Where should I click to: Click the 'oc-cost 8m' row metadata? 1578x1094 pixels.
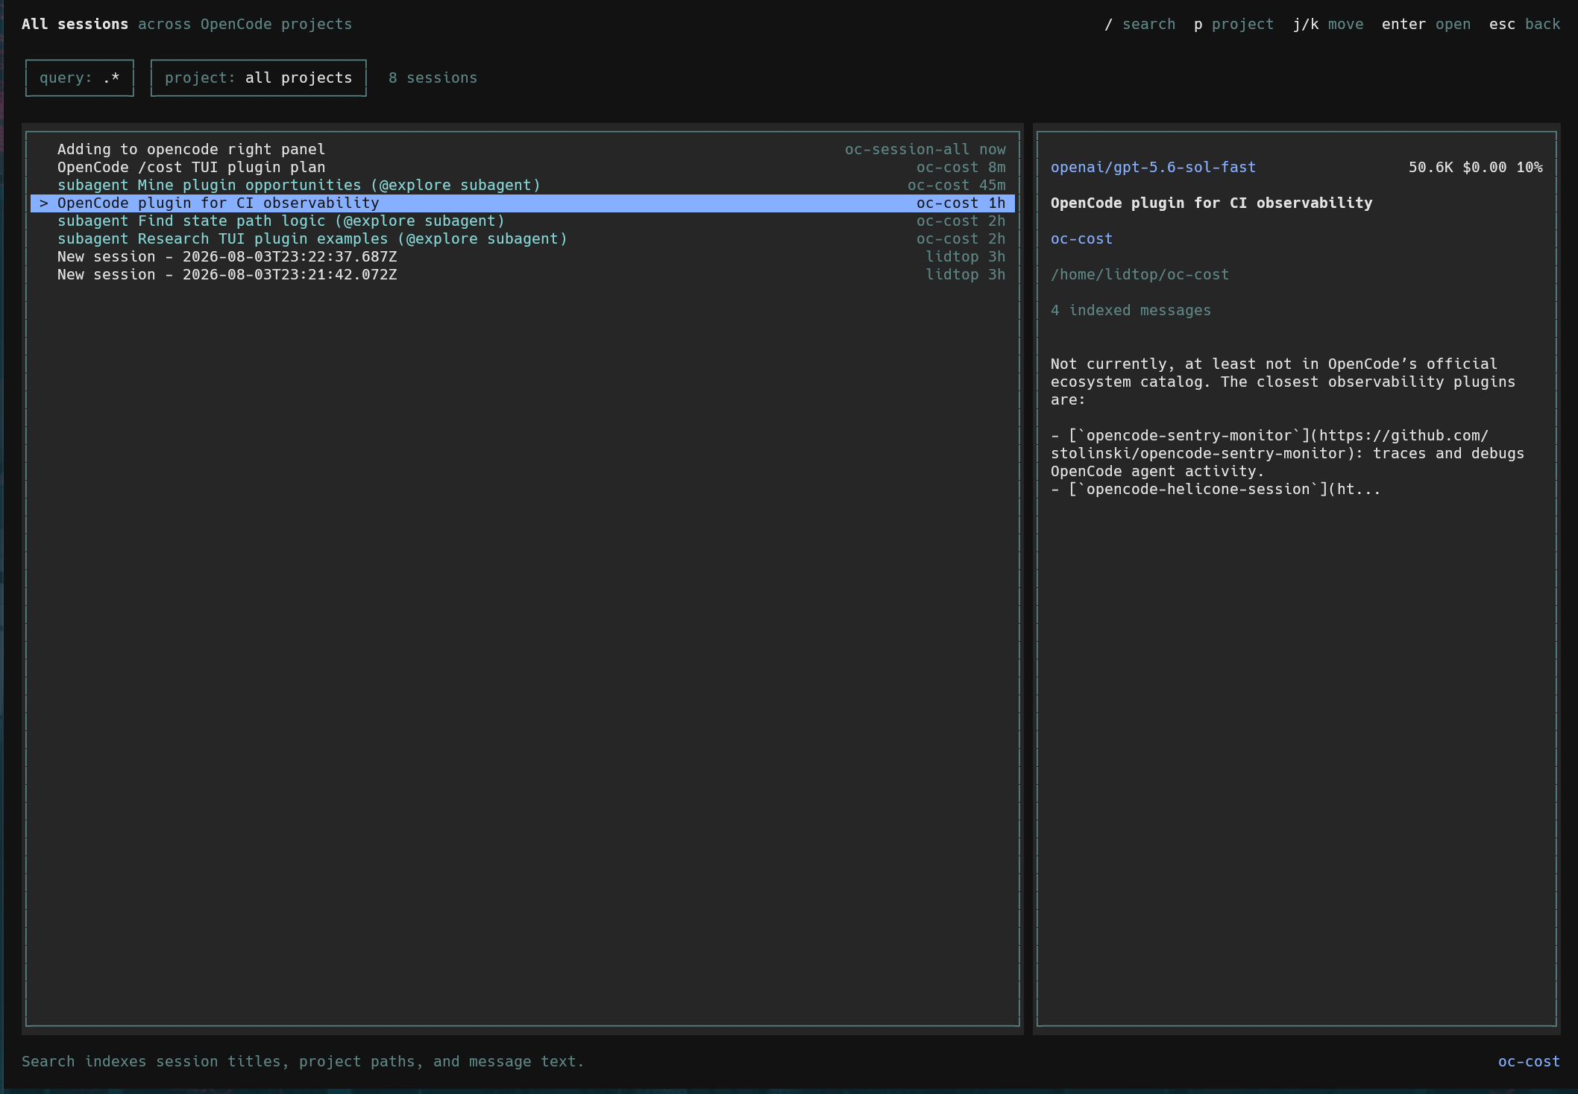point(961,168)
